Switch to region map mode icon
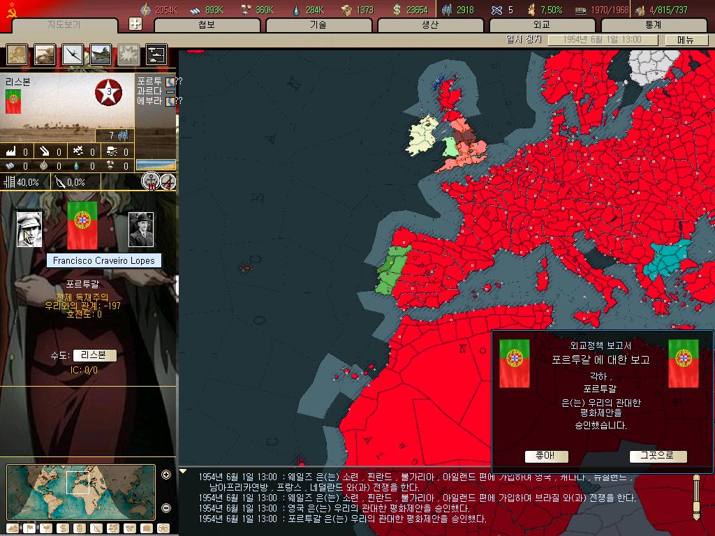The height and width of the screenshot is (536, 715). tap(113, 528)
